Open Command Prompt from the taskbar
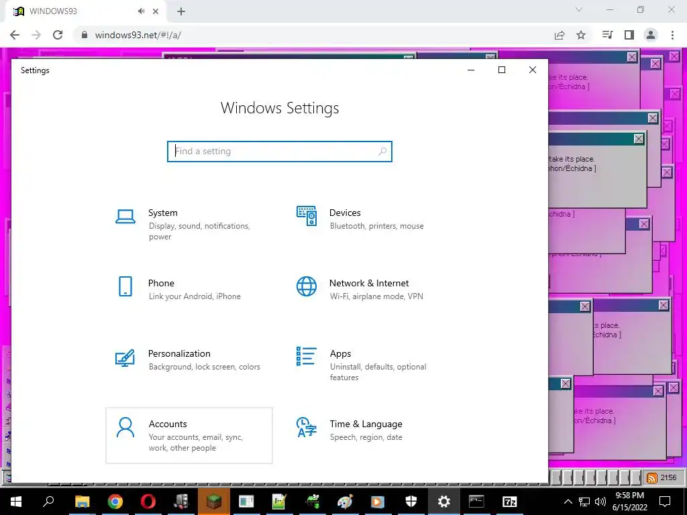 [476, 501]
